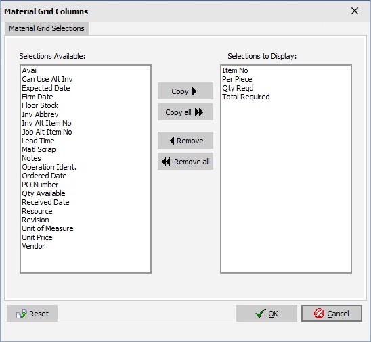Select Qty Reqd in display list

click(238, 88)
